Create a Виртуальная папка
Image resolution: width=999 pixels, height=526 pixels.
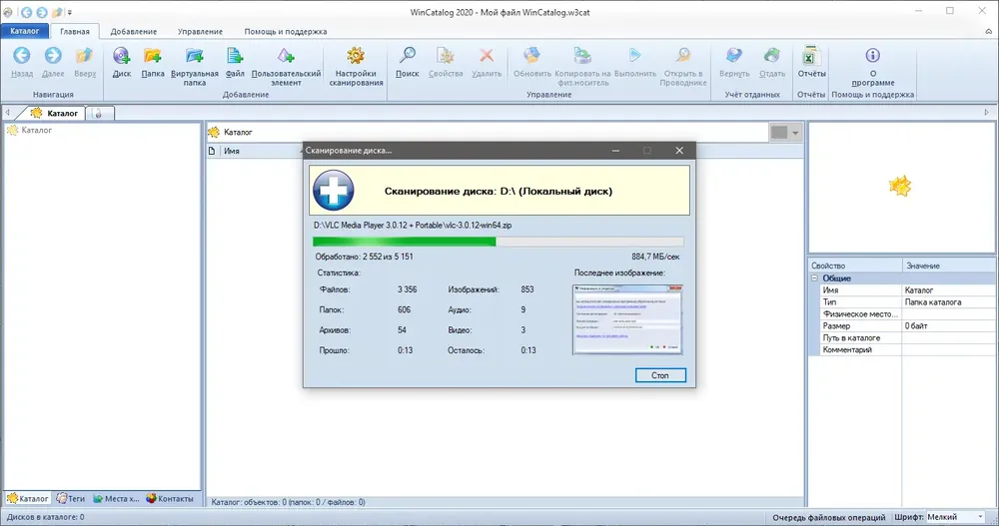pos(195,66)
